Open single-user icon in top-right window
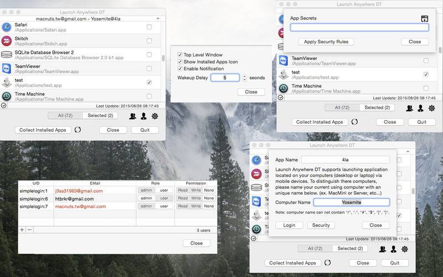The height and width of the screenshot is (277, 443). (x=420, y=108)
